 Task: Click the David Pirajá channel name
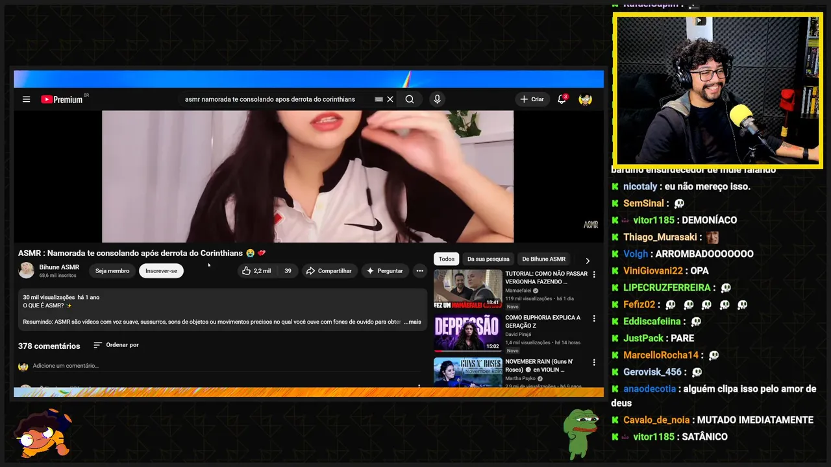(519, 335)
